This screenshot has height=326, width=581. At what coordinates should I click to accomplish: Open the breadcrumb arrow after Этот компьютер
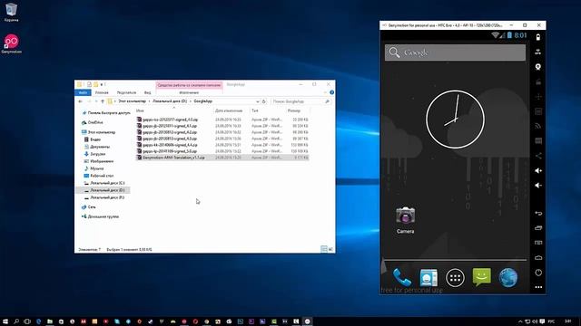149,101
